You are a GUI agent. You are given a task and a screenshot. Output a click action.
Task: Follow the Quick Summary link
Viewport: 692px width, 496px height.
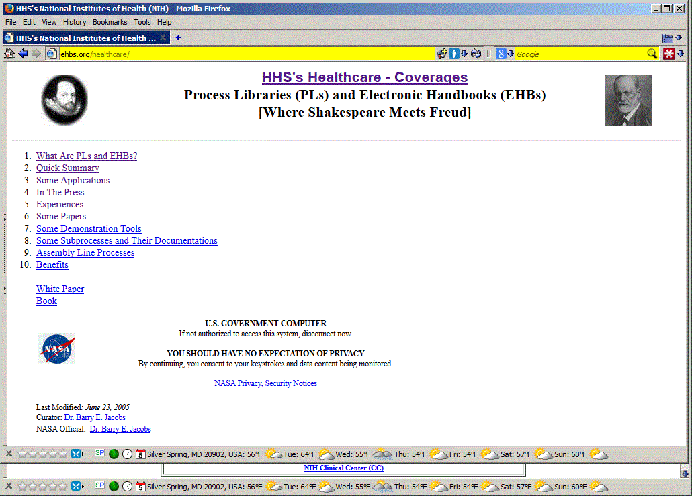68,168
